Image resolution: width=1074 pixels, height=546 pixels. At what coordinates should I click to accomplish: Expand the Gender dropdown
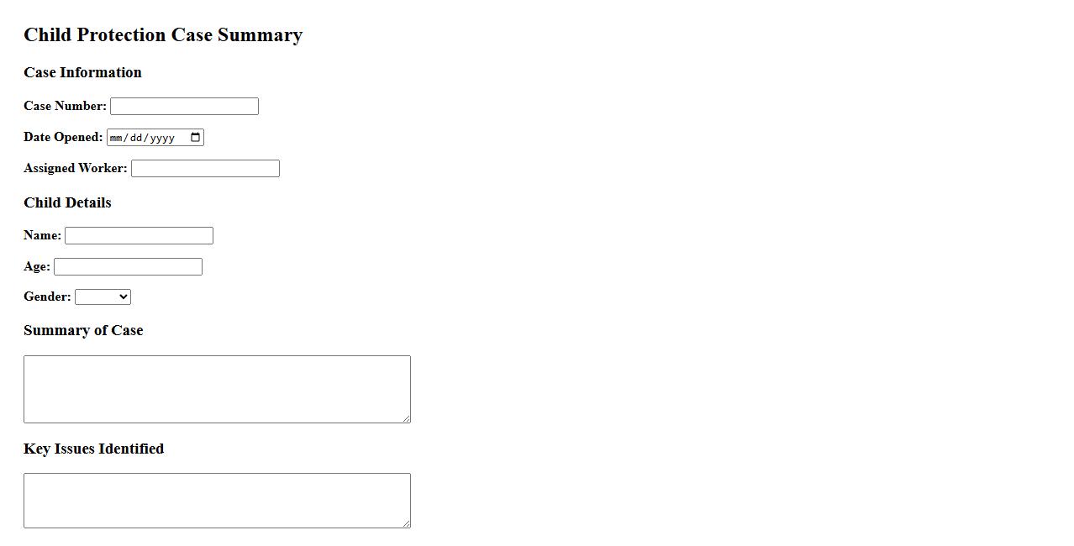click(103, 297)
